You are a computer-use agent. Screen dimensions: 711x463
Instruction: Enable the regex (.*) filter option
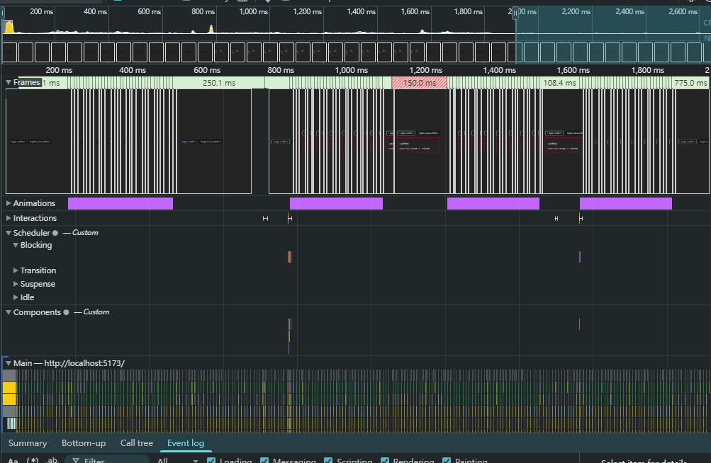tap(33, 461)
